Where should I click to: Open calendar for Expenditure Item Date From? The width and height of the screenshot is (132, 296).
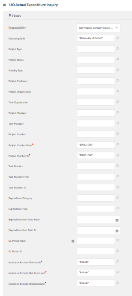tap(117, 220)
